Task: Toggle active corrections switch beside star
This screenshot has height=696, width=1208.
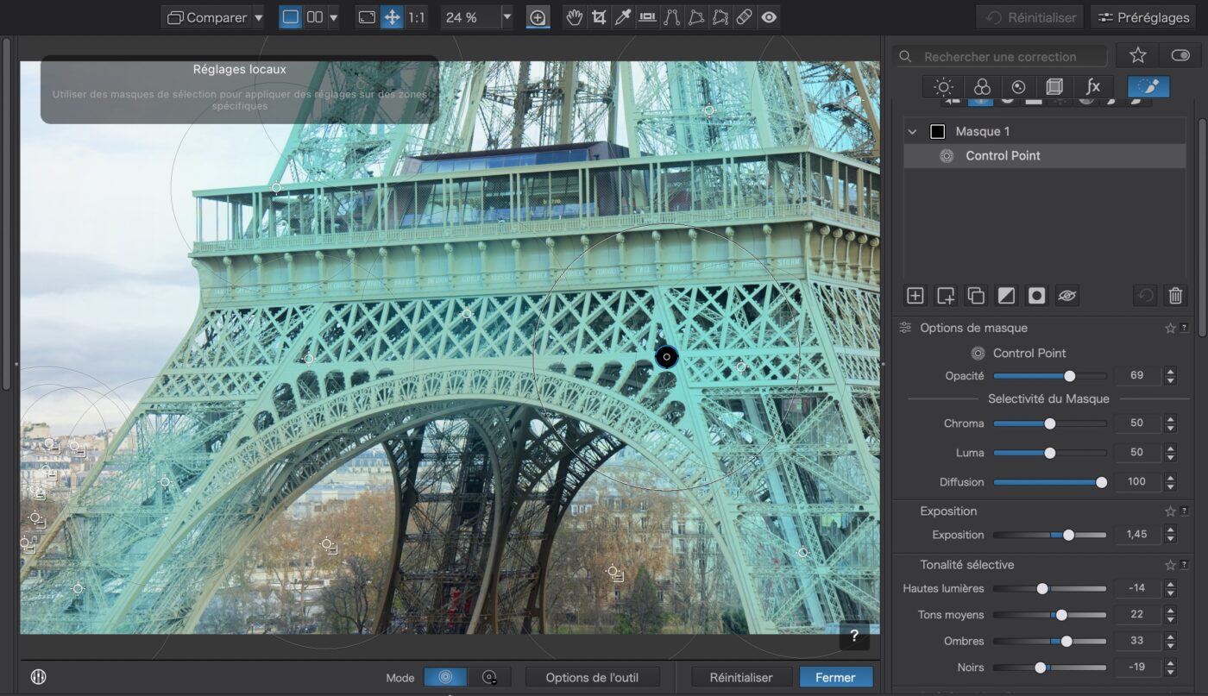Action: coord(1180,55)
